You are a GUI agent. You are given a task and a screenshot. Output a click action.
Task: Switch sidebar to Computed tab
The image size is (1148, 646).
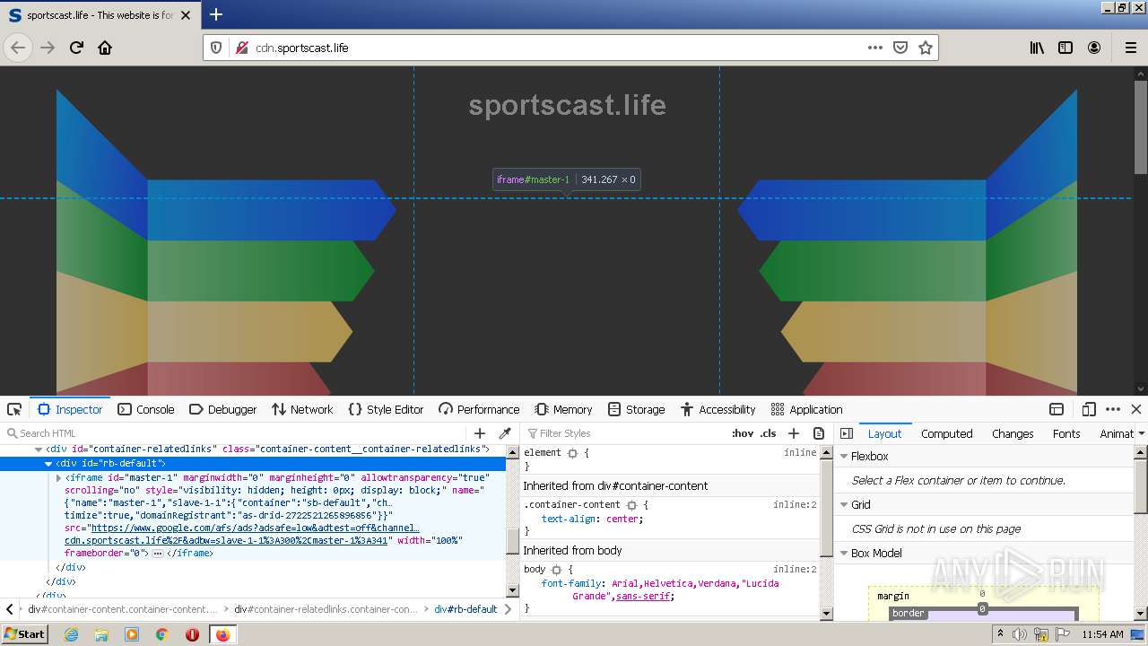click(x=946, y=433)
